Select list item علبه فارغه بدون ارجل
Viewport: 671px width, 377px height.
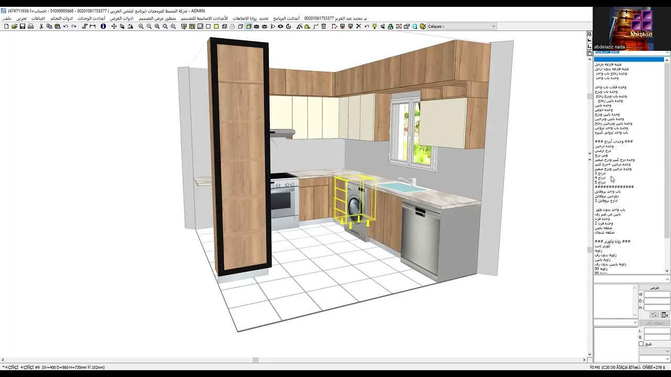tap(612, 69)
